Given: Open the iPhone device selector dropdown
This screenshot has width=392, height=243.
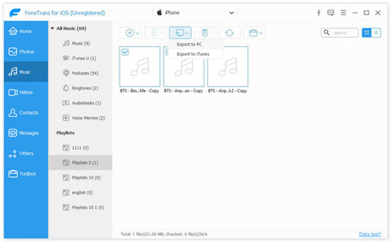Looking at the screenshot, I should (195, 12).
